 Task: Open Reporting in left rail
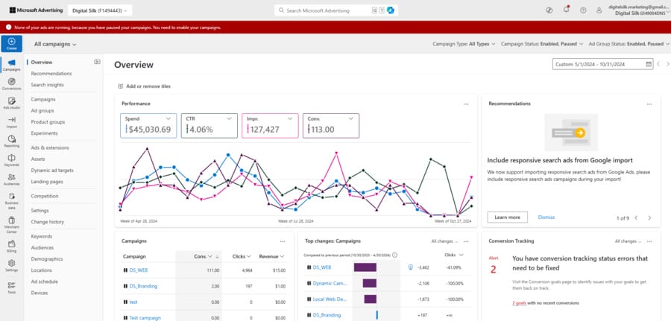11,141
